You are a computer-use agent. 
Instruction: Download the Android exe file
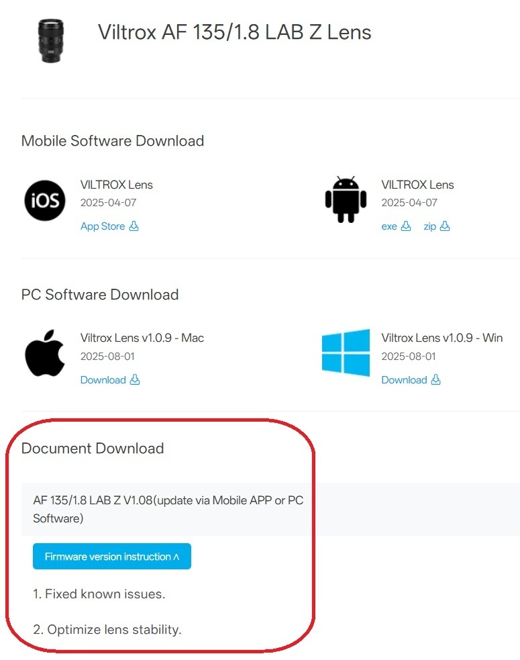tap(389, 226)
